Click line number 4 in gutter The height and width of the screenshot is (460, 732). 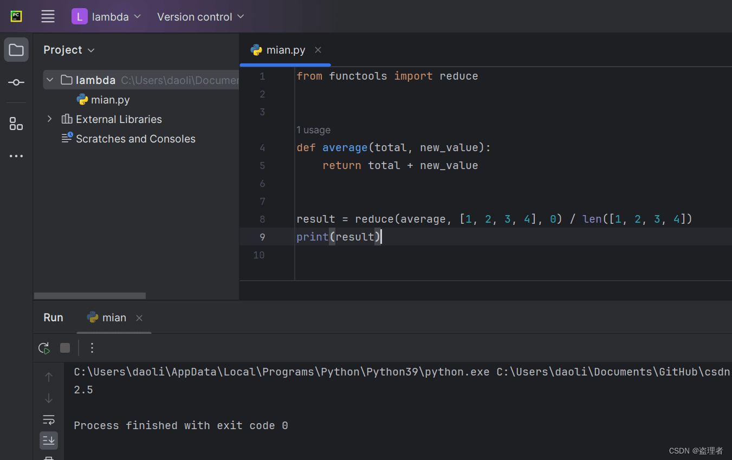click(x=262, y=147)
